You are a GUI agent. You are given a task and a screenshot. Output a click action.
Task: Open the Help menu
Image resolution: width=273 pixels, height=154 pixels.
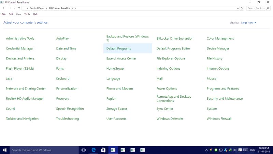click(x=35, y=14)
